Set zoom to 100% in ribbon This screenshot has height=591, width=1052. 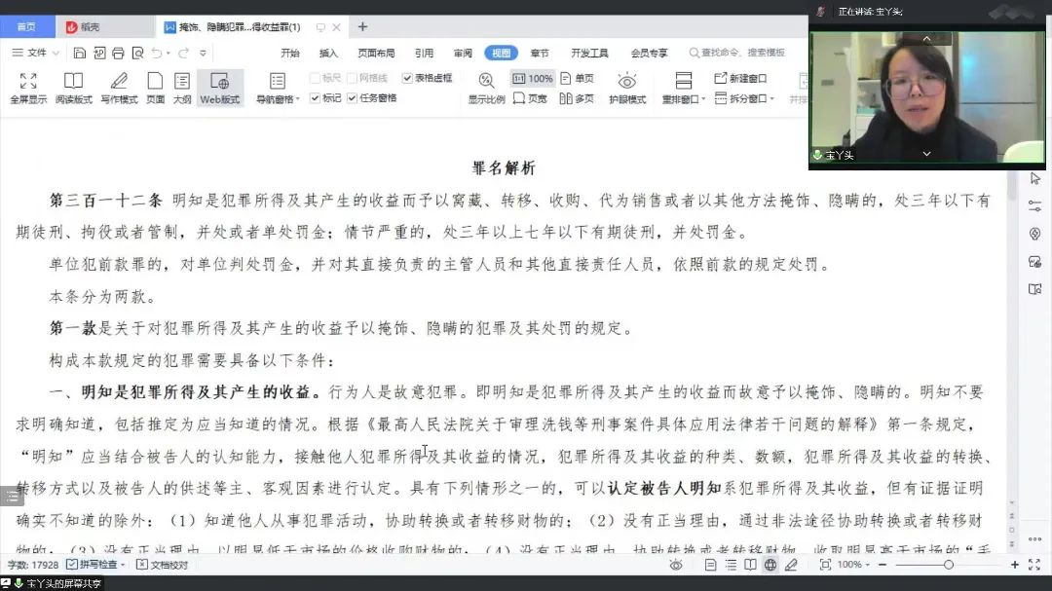pyautogui.click(x=532, y=79)
